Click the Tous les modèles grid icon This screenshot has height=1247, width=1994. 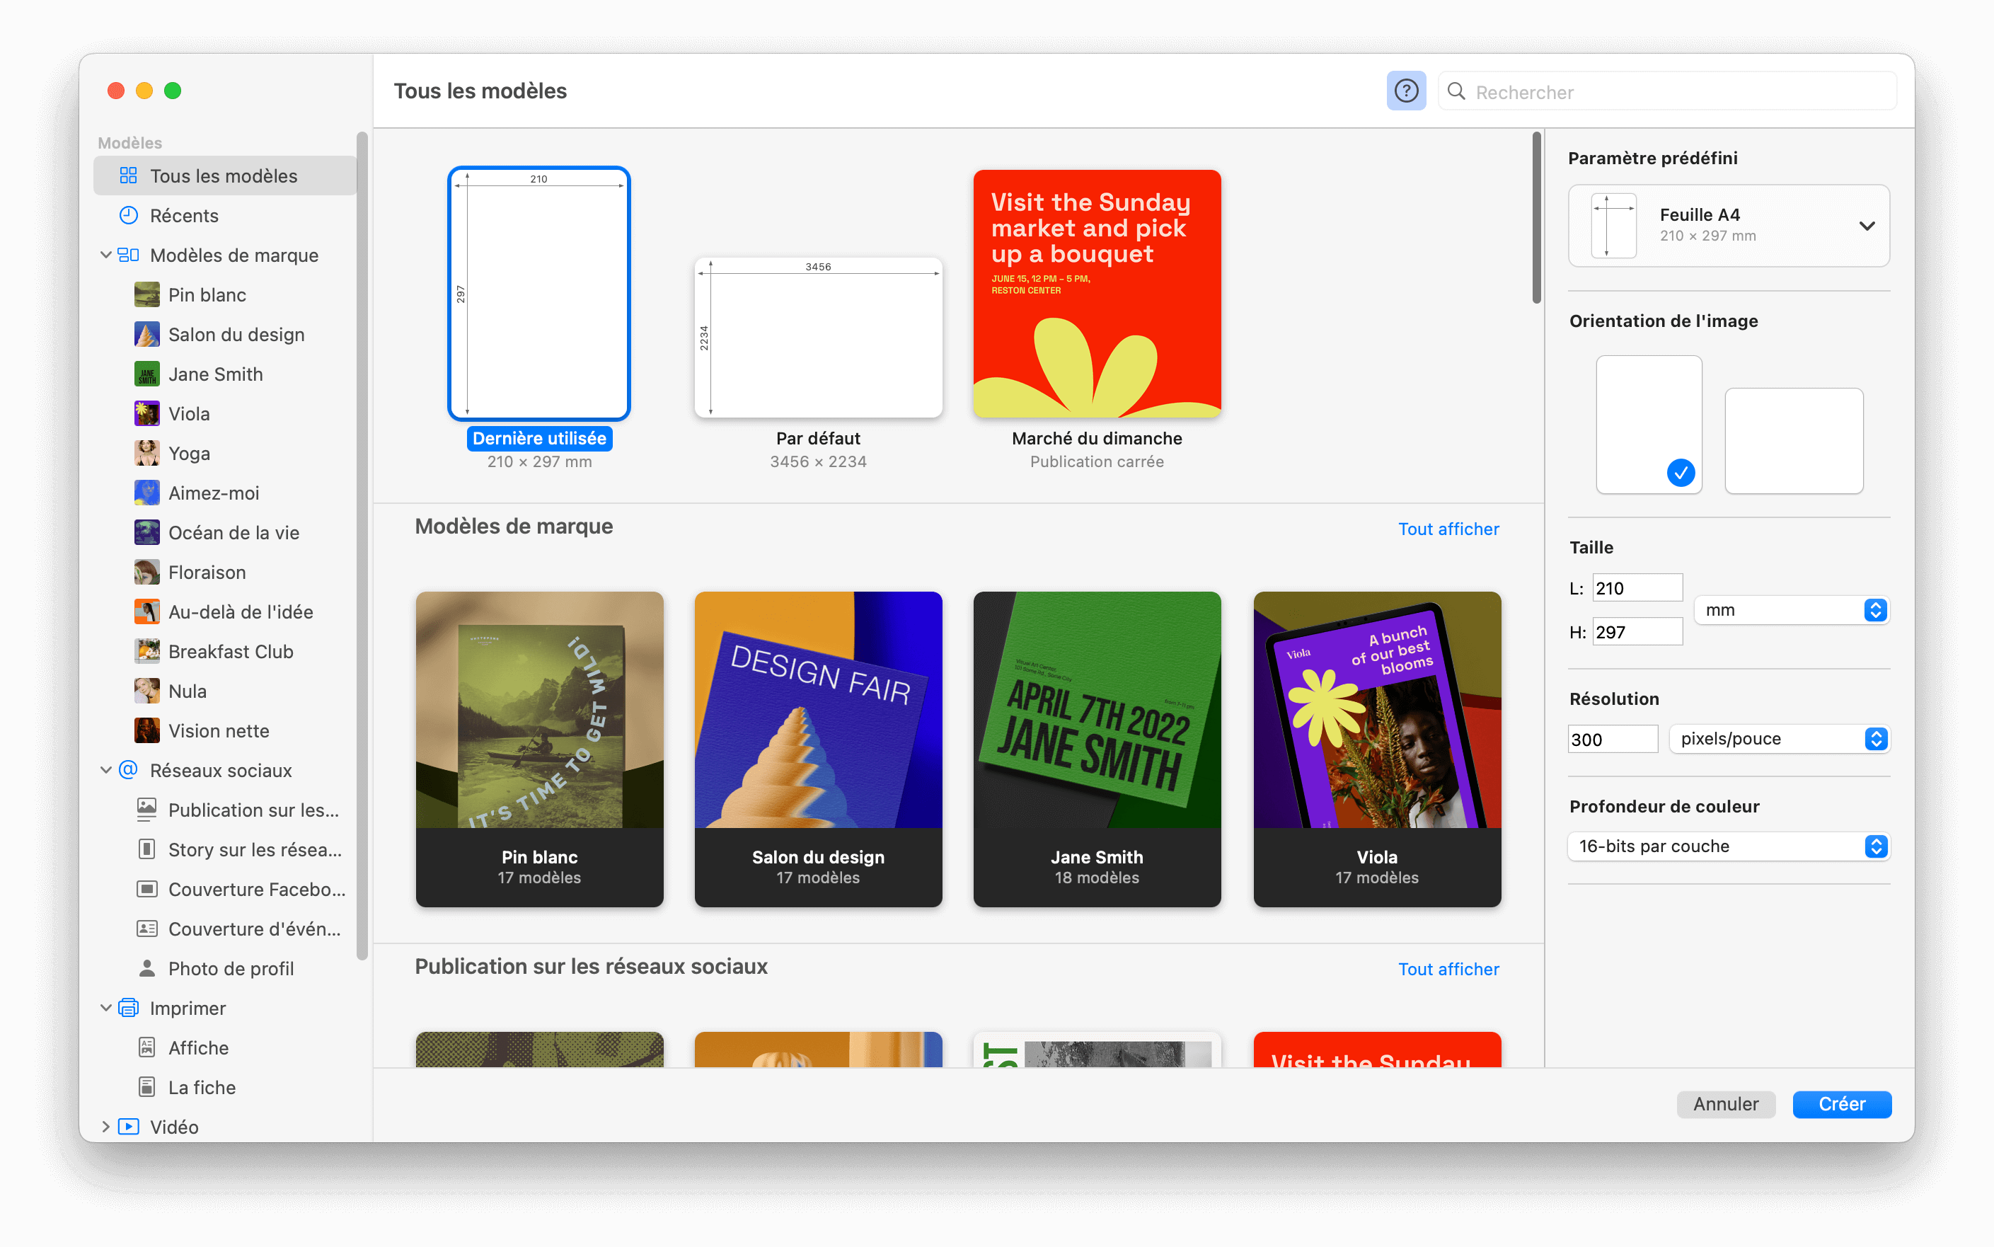[x=128, y=176]
